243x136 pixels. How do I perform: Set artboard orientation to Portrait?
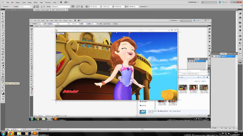point(34,7)
